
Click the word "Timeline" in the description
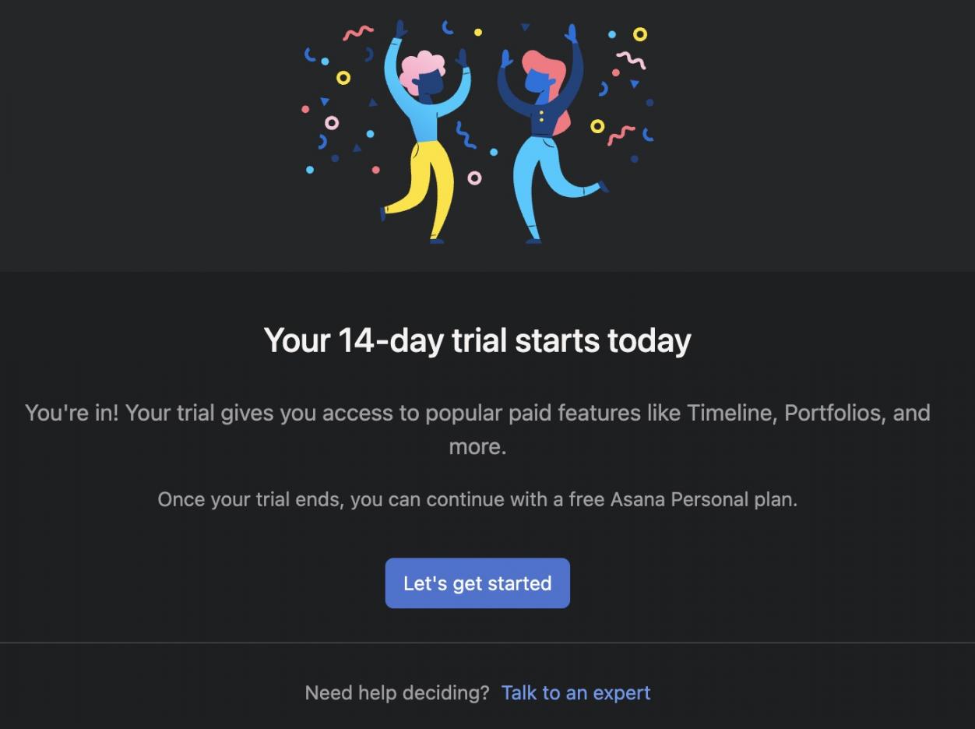click(730, 412)
